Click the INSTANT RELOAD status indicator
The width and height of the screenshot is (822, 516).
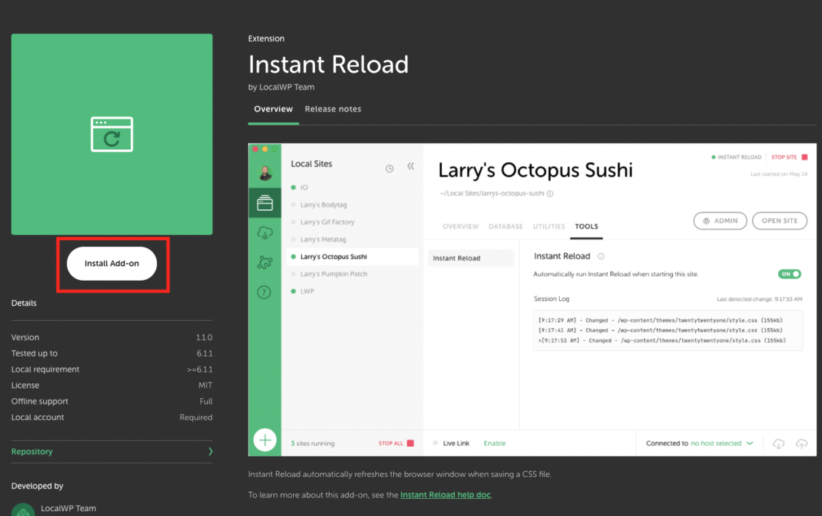click(736, 157)
